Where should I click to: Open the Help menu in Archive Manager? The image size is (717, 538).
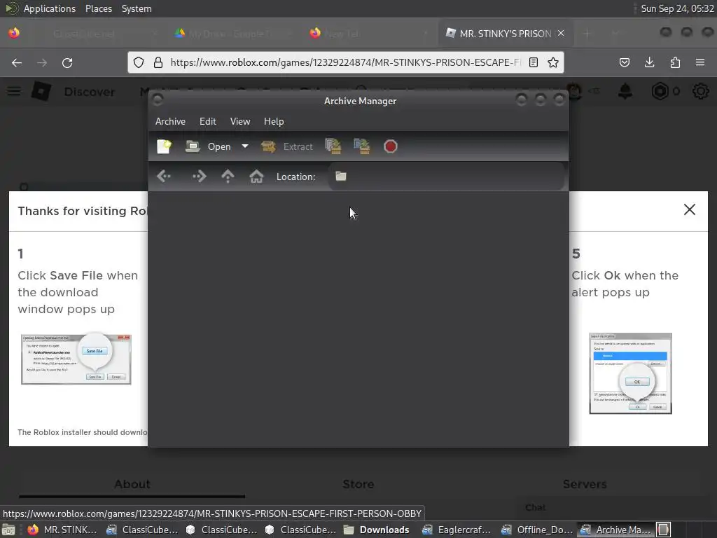pos(274,121)
